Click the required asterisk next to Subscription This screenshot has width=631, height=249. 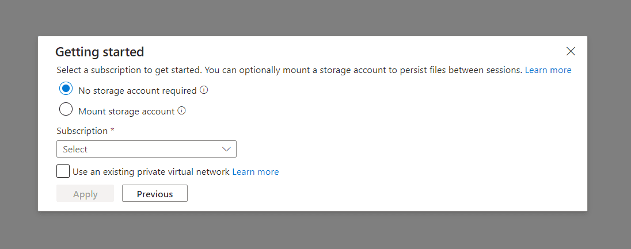[112, 131]
